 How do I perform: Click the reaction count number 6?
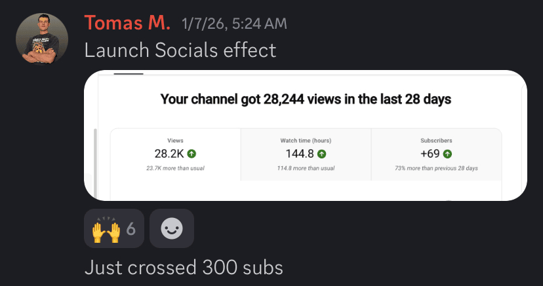pyautogui.click(x=131, y=228)
